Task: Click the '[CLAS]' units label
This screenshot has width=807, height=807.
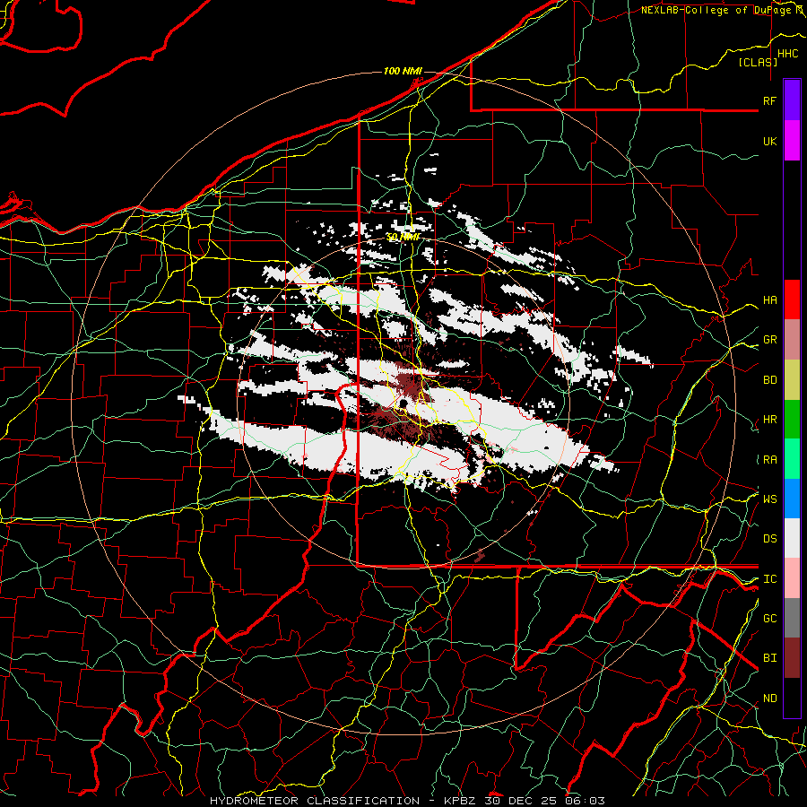Action: (758, 62)
